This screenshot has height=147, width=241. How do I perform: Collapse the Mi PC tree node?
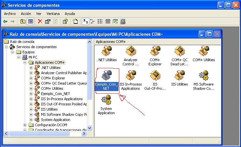tap(19, 57)
